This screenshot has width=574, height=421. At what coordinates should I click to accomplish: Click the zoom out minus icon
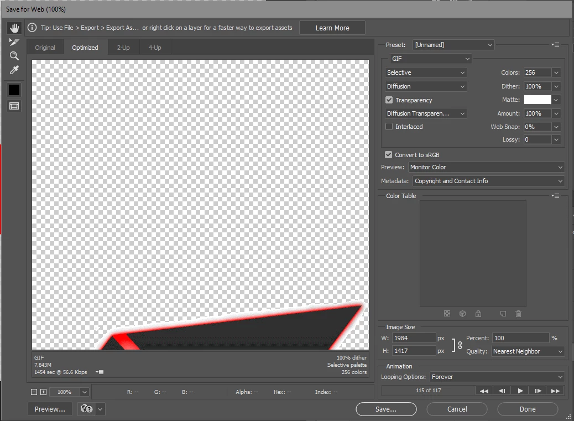click(x=34, y=392)
